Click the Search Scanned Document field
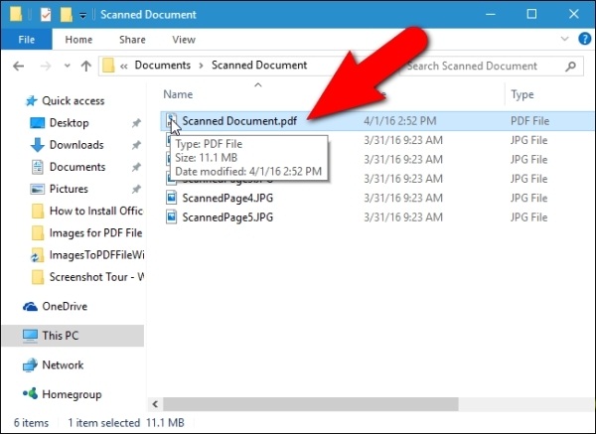Viewport: 596px width, 434px height. pyautogui.click(x=487, y=66)
